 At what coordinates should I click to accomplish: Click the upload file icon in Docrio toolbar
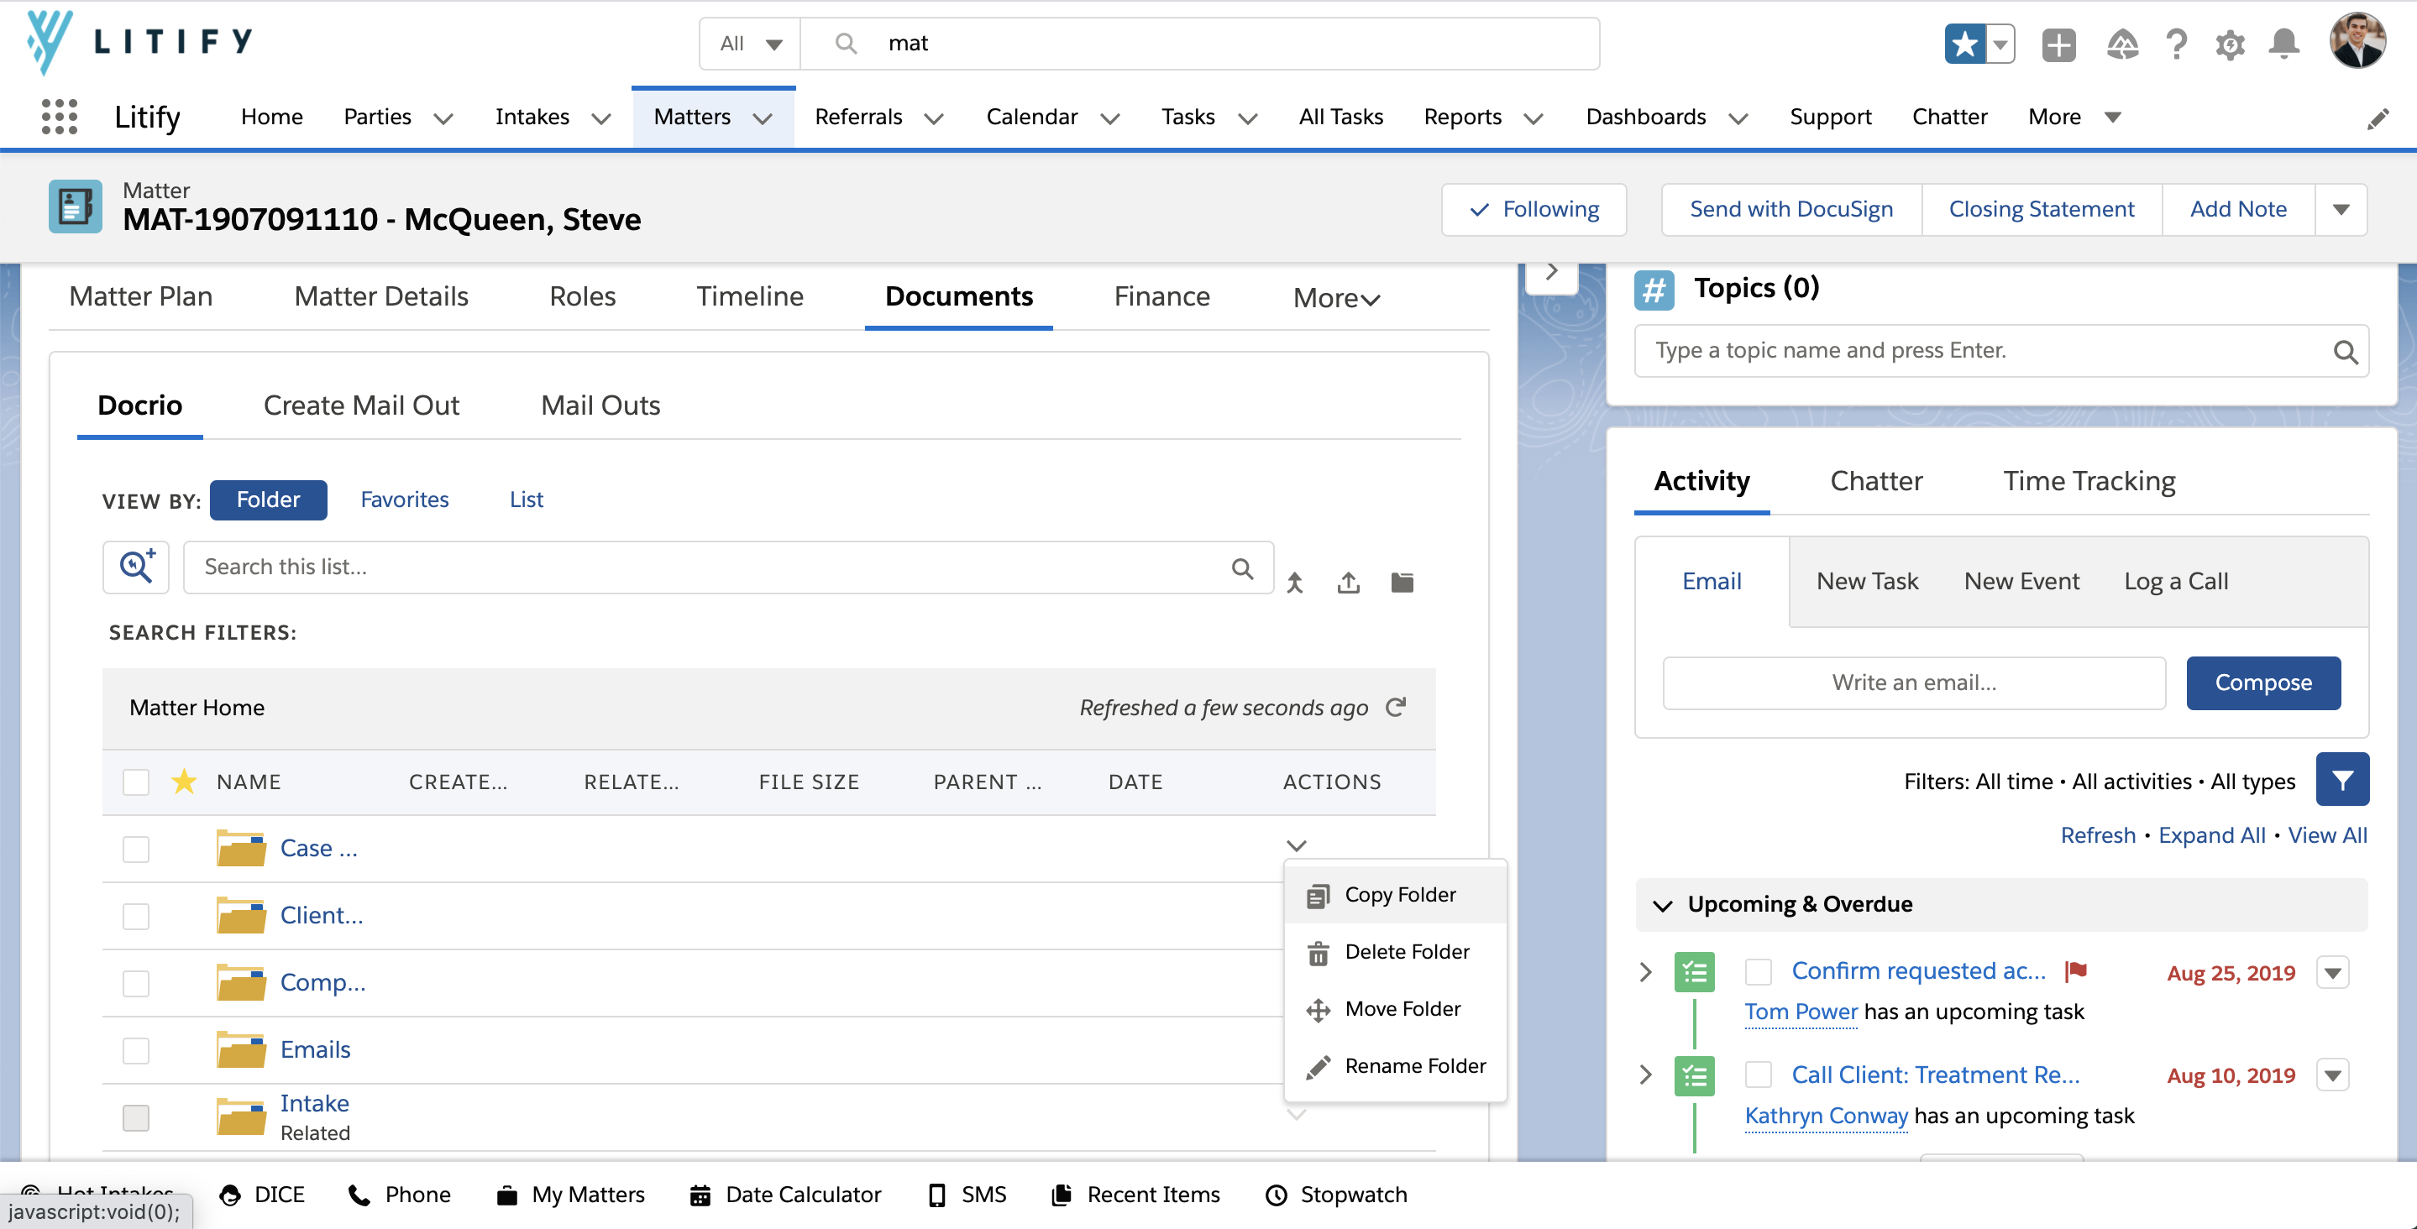pyautogui.click(x=1348, y=583)
